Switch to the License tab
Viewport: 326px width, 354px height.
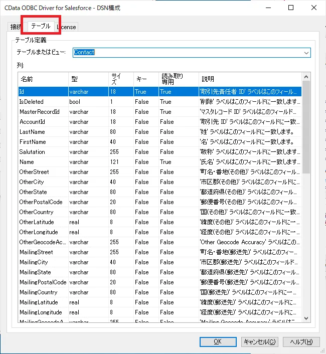[x=67, y=27]
